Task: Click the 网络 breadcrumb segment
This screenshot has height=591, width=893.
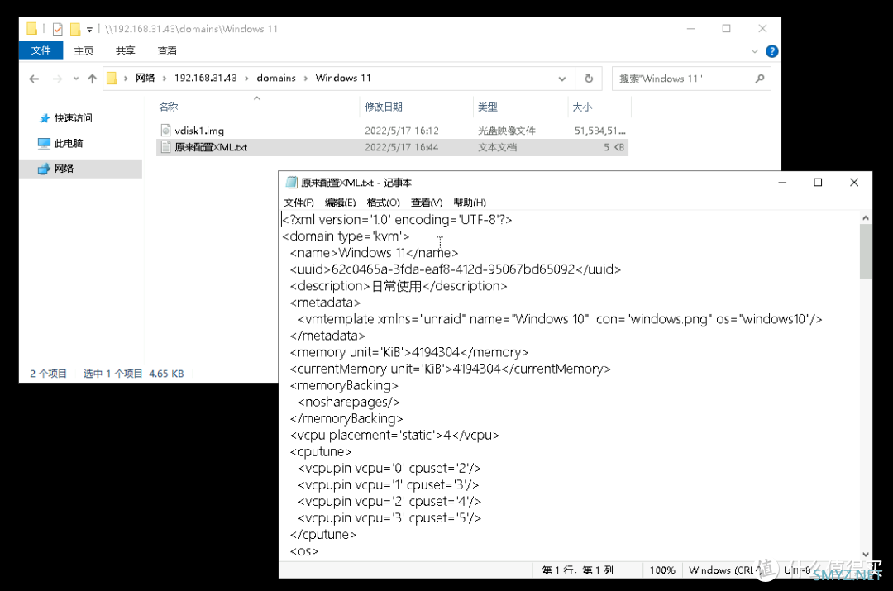Action: [146, 78]
